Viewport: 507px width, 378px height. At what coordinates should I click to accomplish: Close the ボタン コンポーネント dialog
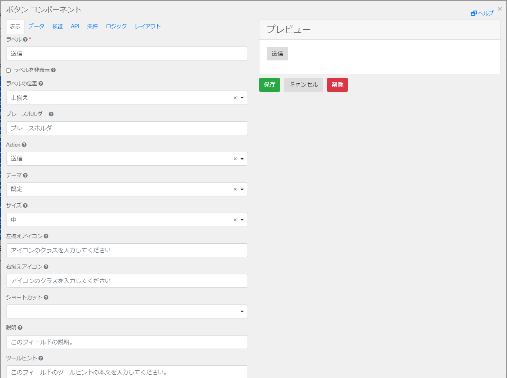tap(500, 9)
